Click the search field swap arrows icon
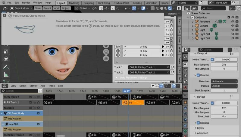The image size is (241, 137). (x=40, y=91)
